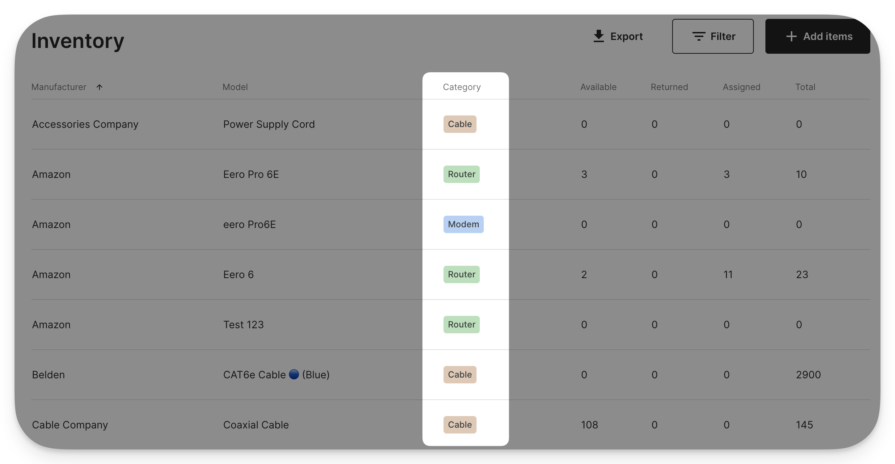Sort by the Available column header
The height and width of the screenshot is (464, 895).
(598, 87)
